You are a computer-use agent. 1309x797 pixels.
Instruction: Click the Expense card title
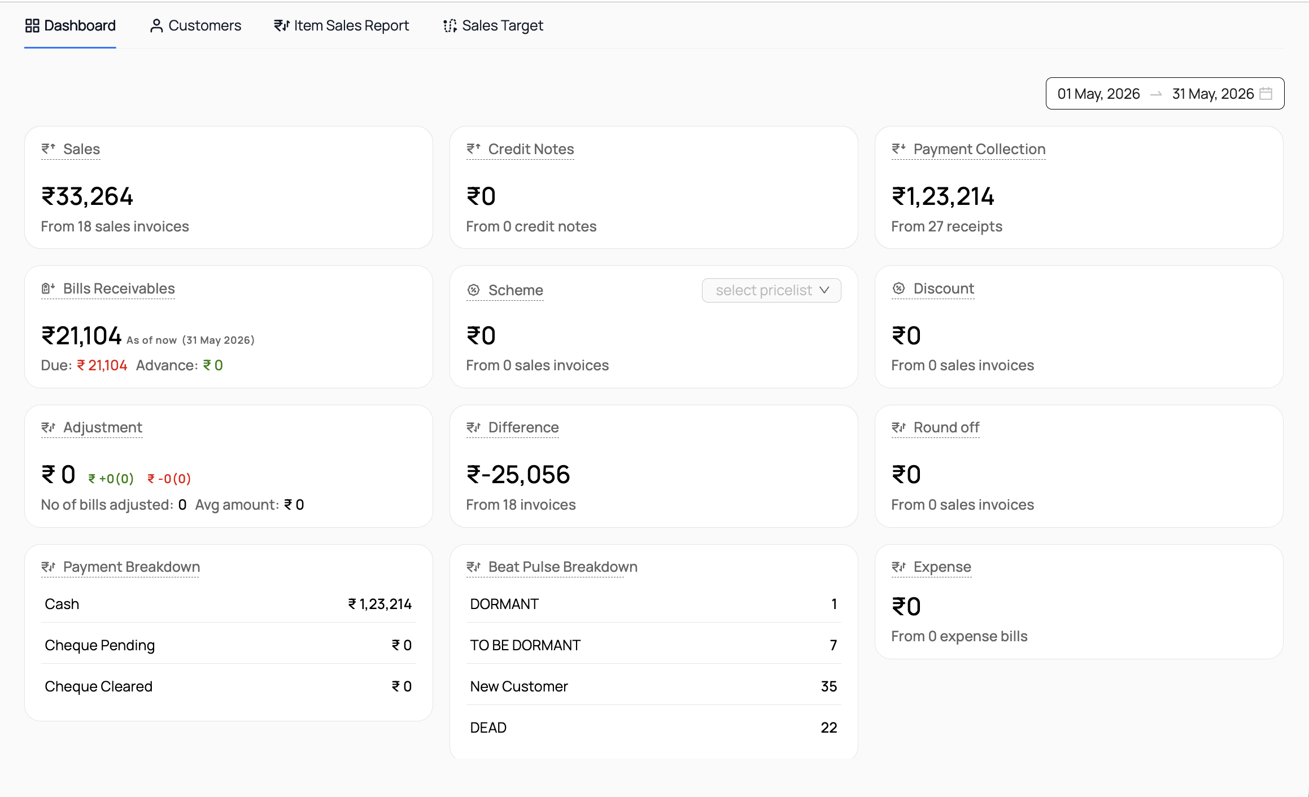coord(943,567)
